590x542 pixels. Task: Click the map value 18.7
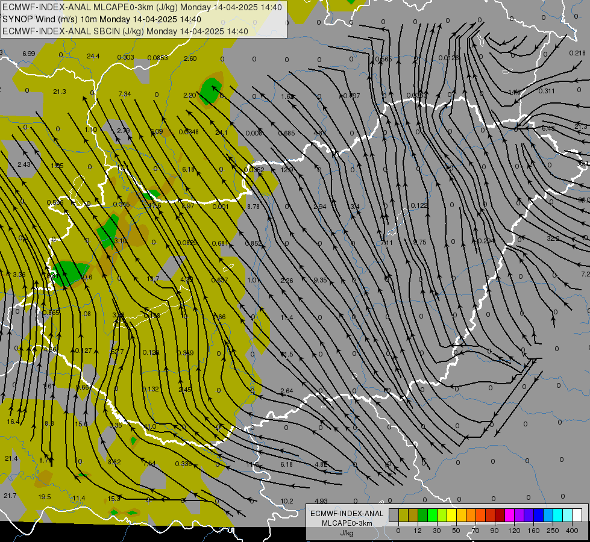pos(152,279)
